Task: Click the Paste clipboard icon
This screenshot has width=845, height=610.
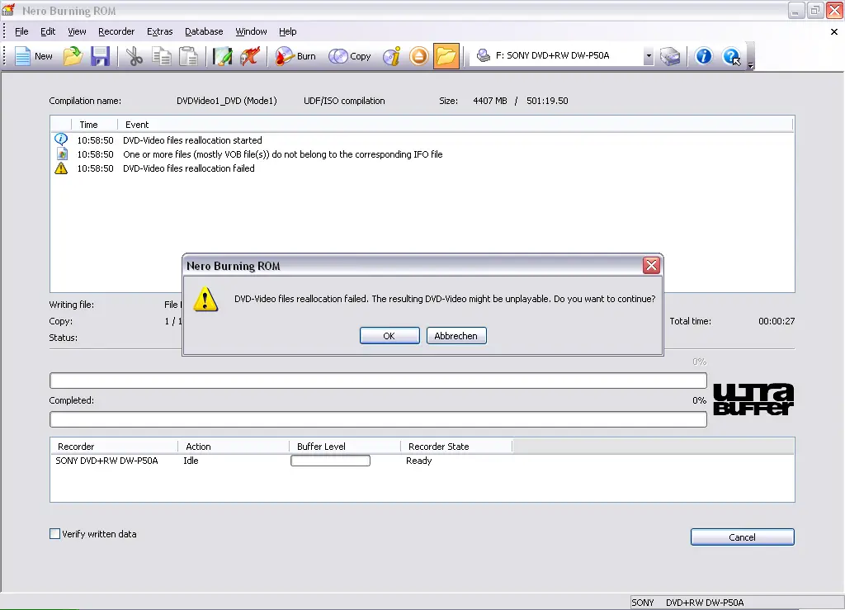Action: pyautogui.click(x=188, y=56)
